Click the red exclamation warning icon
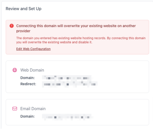Screen dimensions: 153x129 [x=12, y=26]
